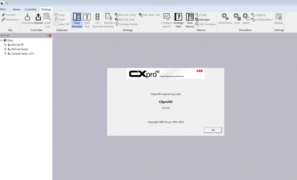Select the Sites root item
297x180 pixels.
(10, 40)
